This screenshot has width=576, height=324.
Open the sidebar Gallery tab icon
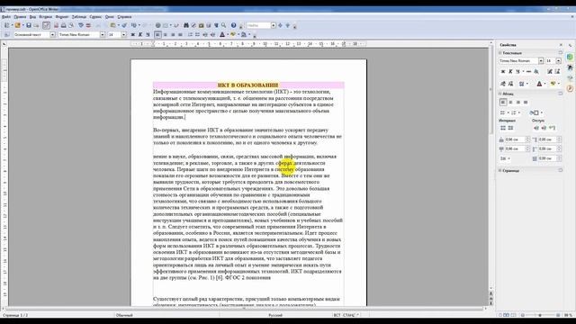click(570, 77)
